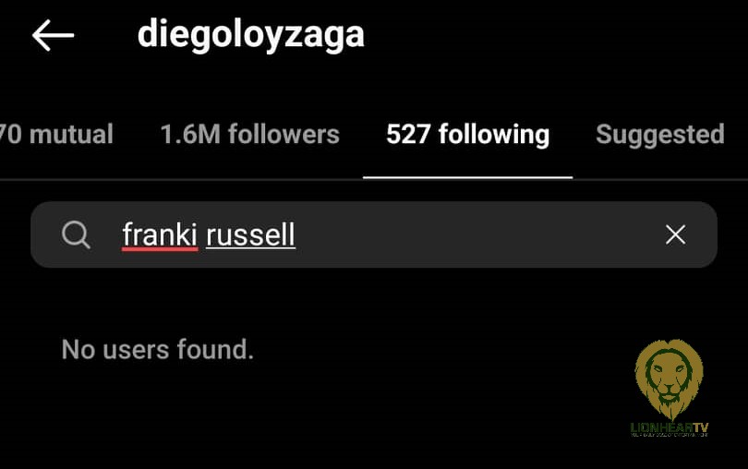Switch to the Suggested tab
748x469 pixels.
pos(660,135)
